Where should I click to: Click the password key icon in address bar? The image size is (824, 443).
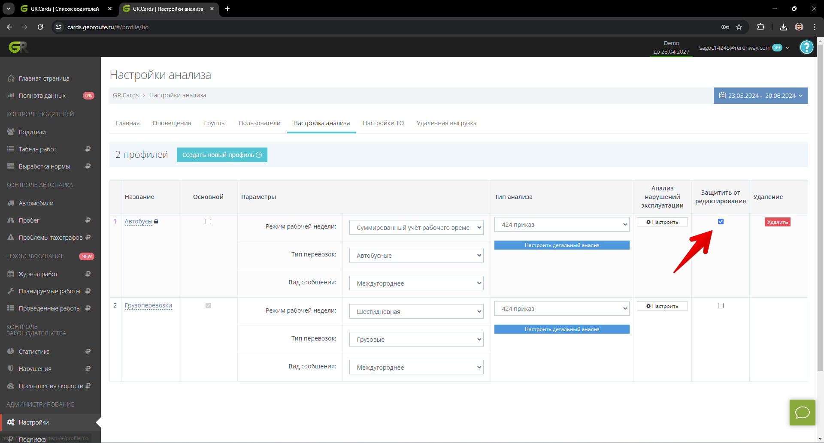pos(725,27)
